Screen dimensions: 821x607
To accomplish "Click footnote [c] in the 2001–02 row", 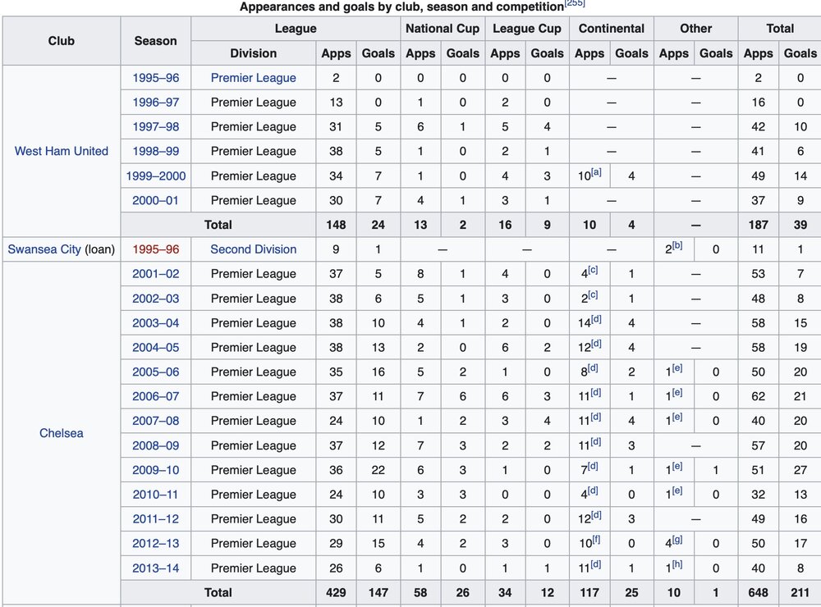I will pos(592,270).
